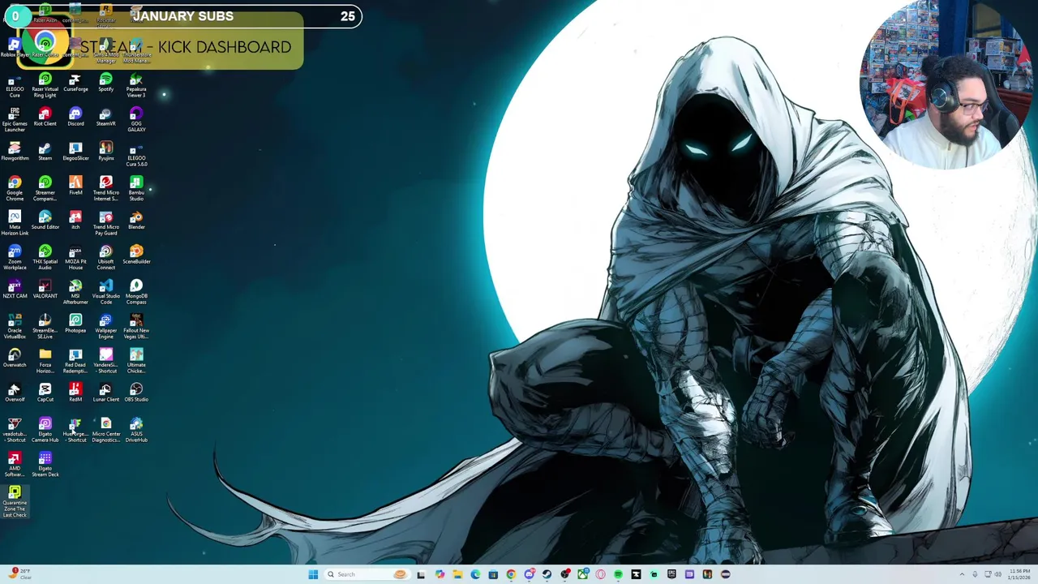Click the Overwatch desktop icon
The height and width of the screenshot is (584, 1038).
coord(15,359)
